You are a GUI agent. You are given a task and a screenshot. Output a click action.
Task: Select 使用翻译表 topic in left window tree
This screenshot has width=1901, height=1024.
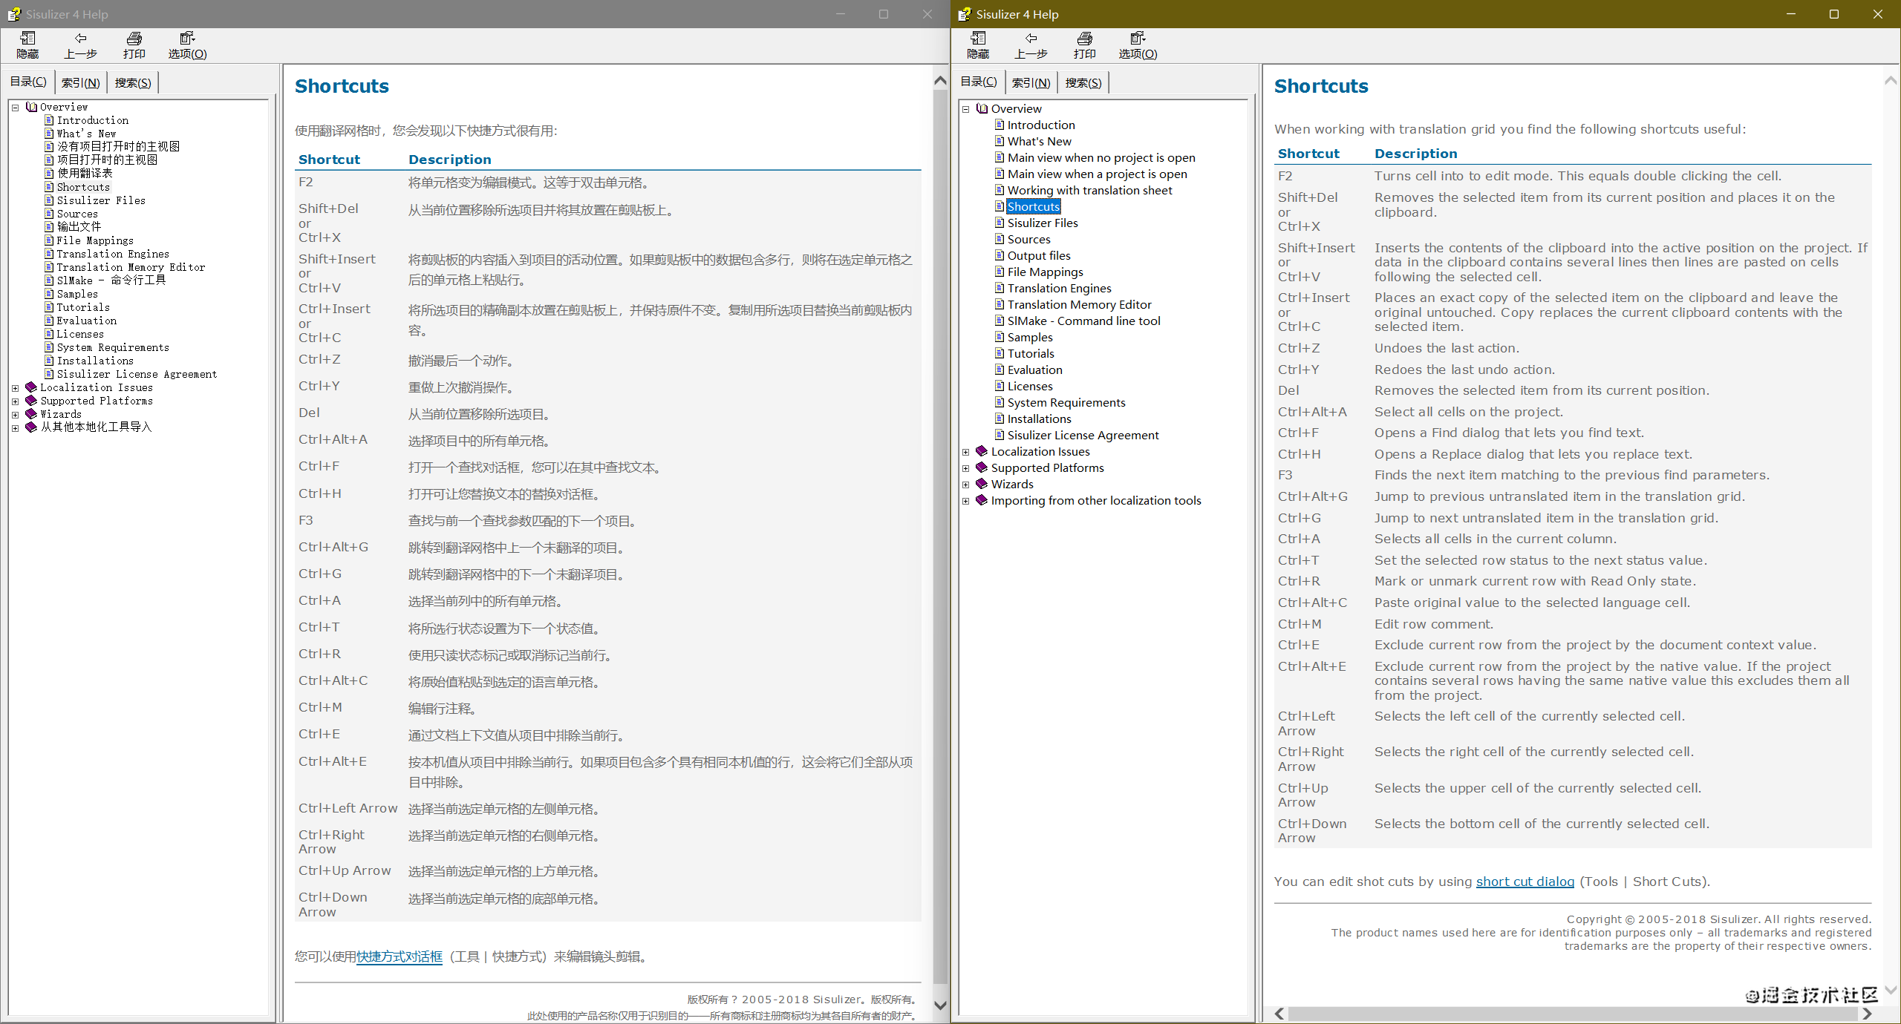point(85,173)
